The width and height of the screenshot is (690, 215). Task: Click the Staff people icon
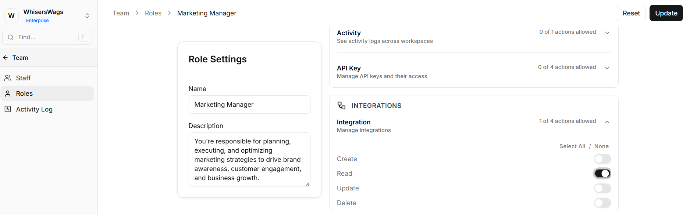[8, 78]
